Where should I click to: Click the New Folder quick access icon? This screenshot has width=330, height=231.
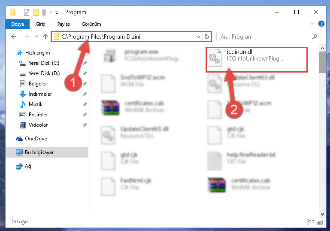(x=36, y=12)
